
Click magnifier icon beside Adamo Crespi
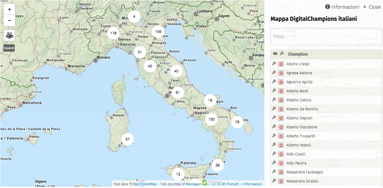(274, 64)
